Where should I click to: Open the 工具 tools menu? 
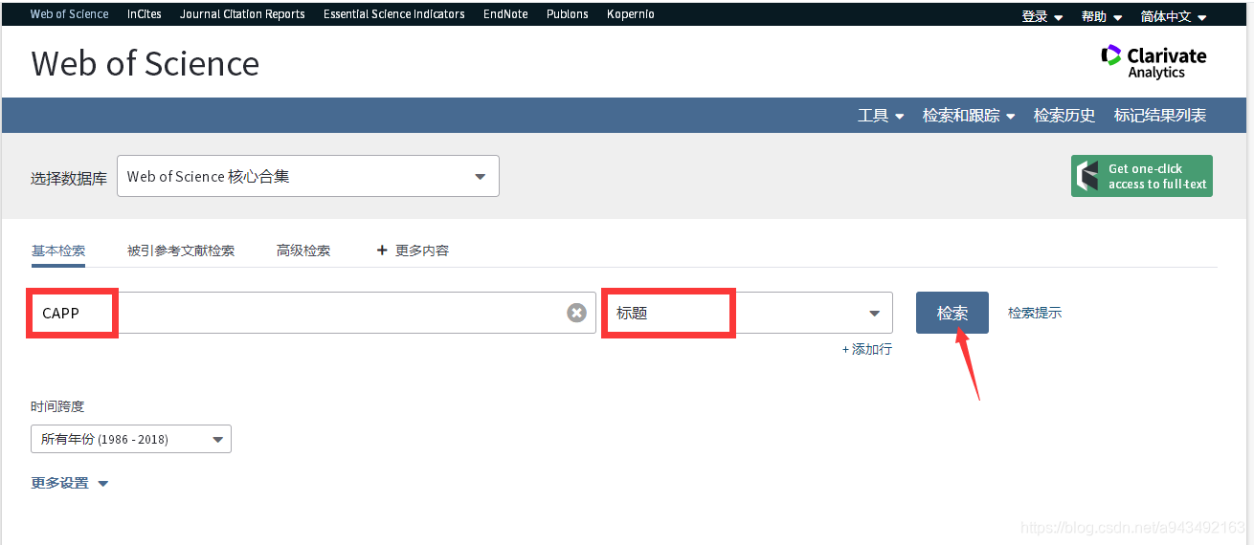(x=881, y=116)
